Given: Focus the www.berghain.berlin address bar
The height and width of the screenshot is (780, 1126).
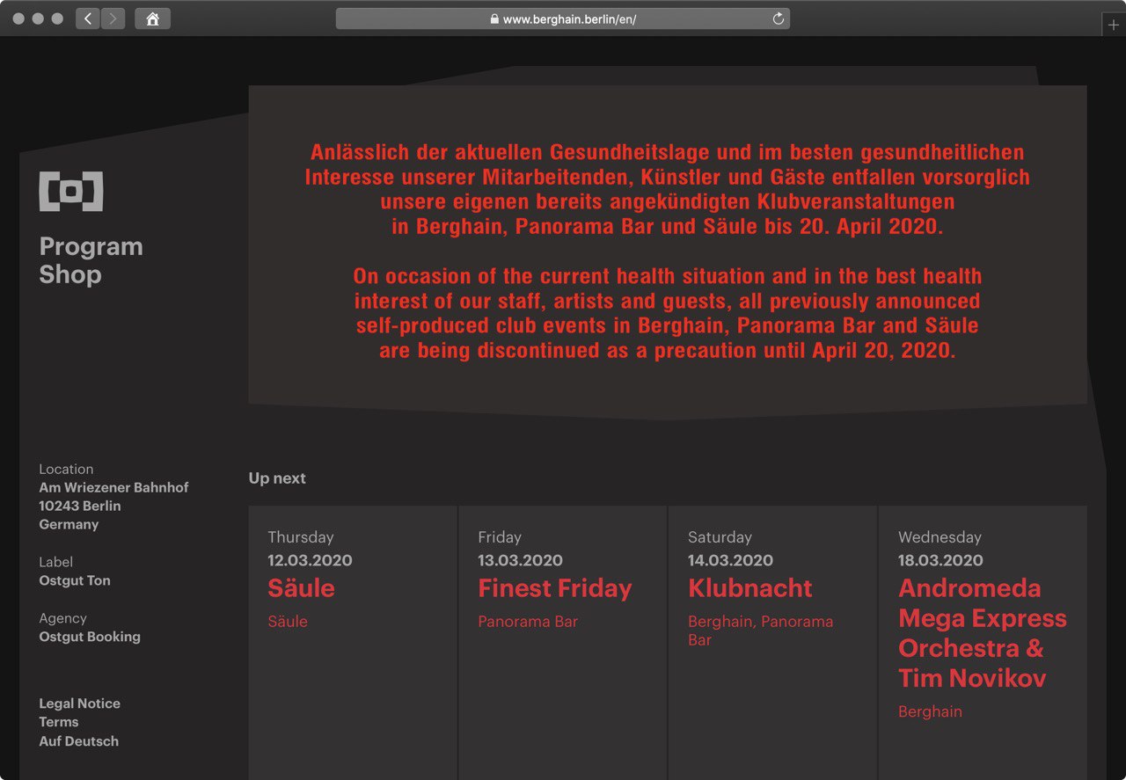Looking at the screenshot, I should click(563, 18).
